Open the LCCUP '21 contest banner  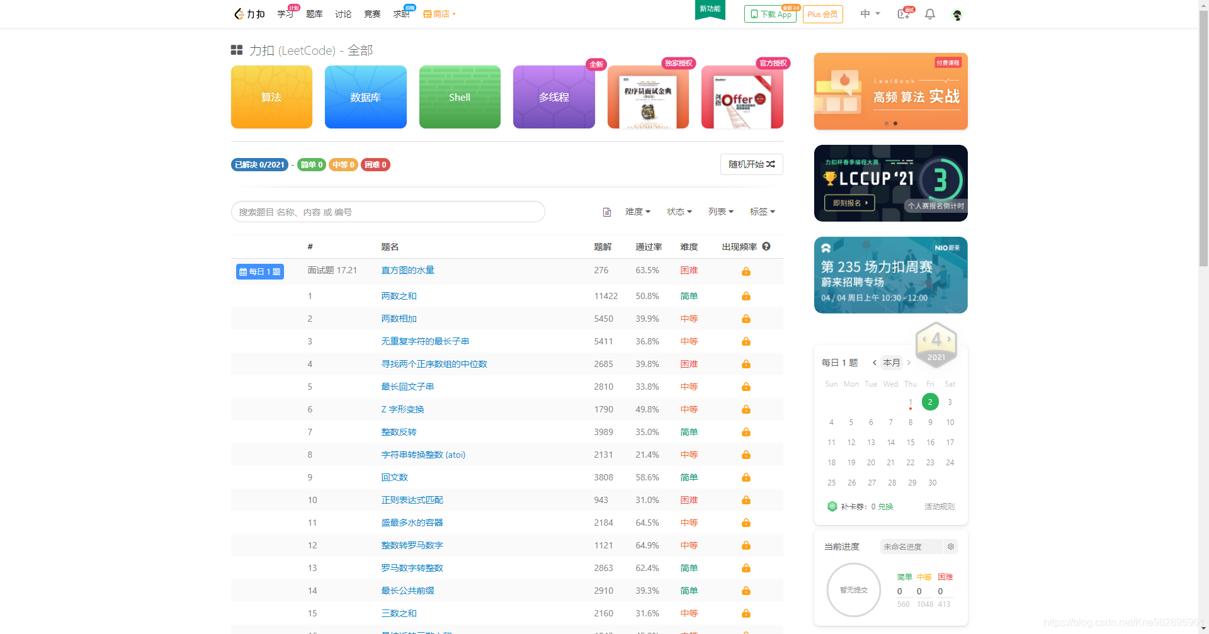(891, 183)
